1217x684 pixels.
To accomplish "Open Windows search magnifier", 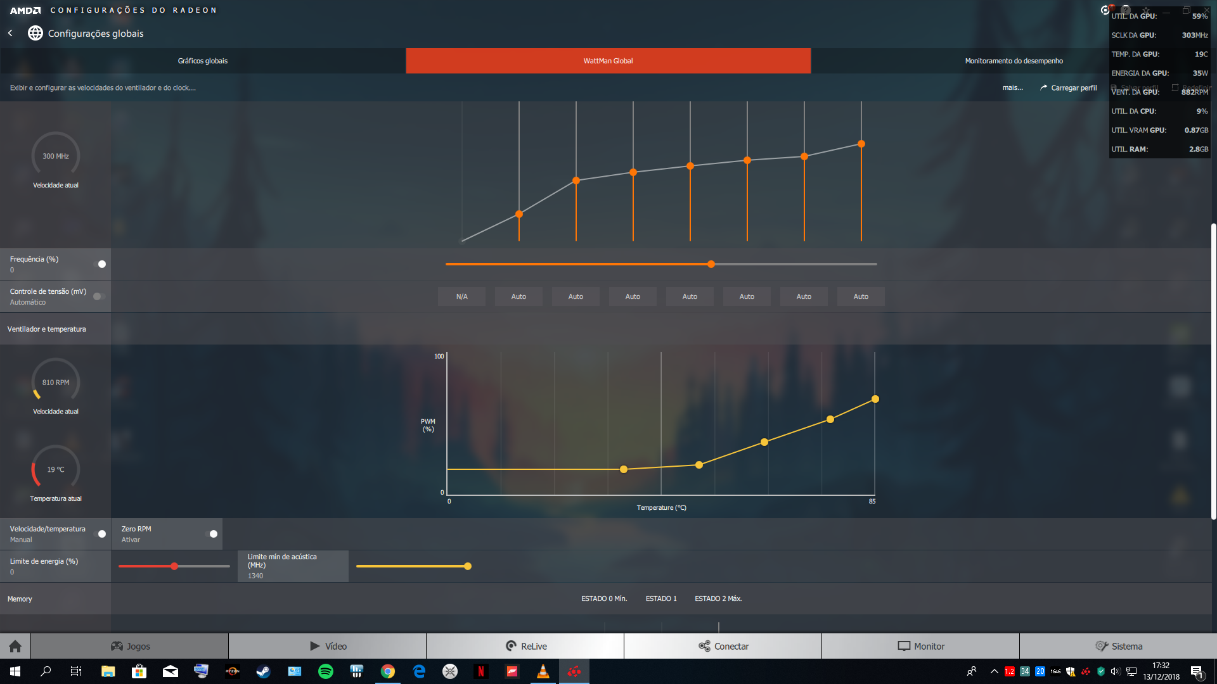I will coord(46,671).
